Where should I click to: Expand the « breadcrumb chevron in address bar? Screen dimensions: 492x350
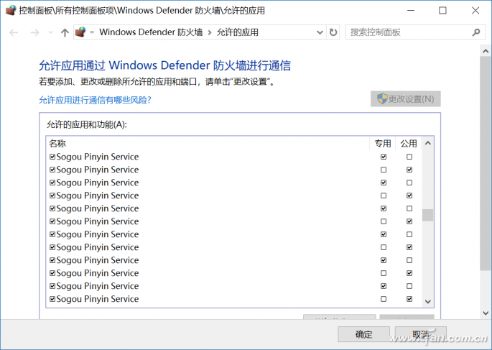click(92, 32)
